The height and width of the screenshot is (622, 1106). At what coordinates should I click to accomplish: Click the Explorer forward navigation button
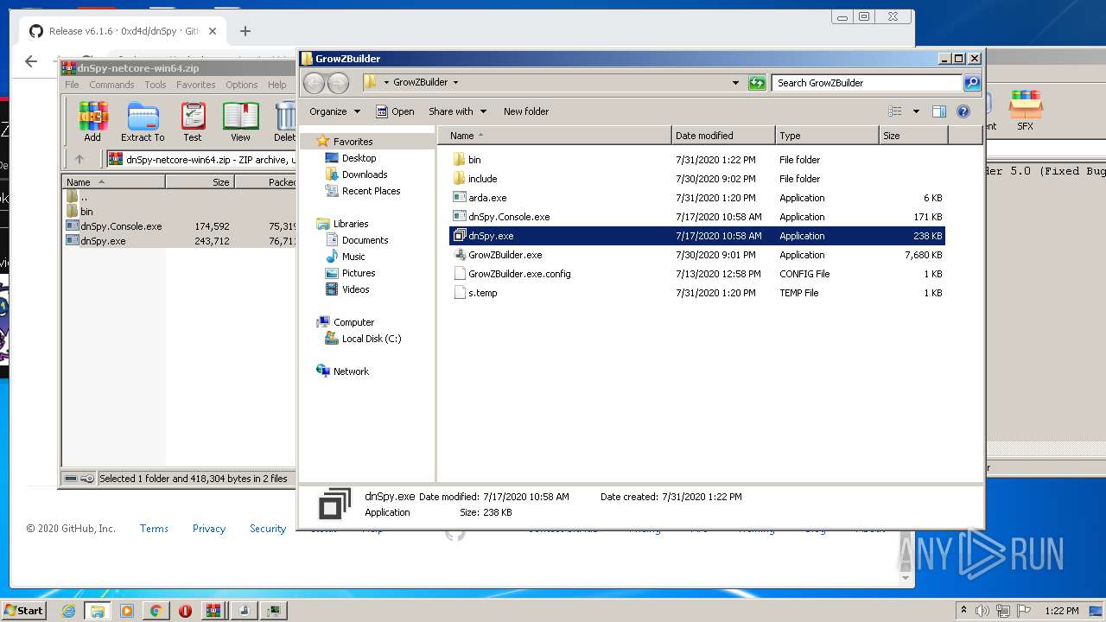pos(338,83)
